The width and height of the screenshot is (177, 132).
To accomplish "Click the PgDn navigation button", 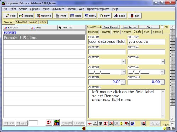I will click(x=67, y=123).
